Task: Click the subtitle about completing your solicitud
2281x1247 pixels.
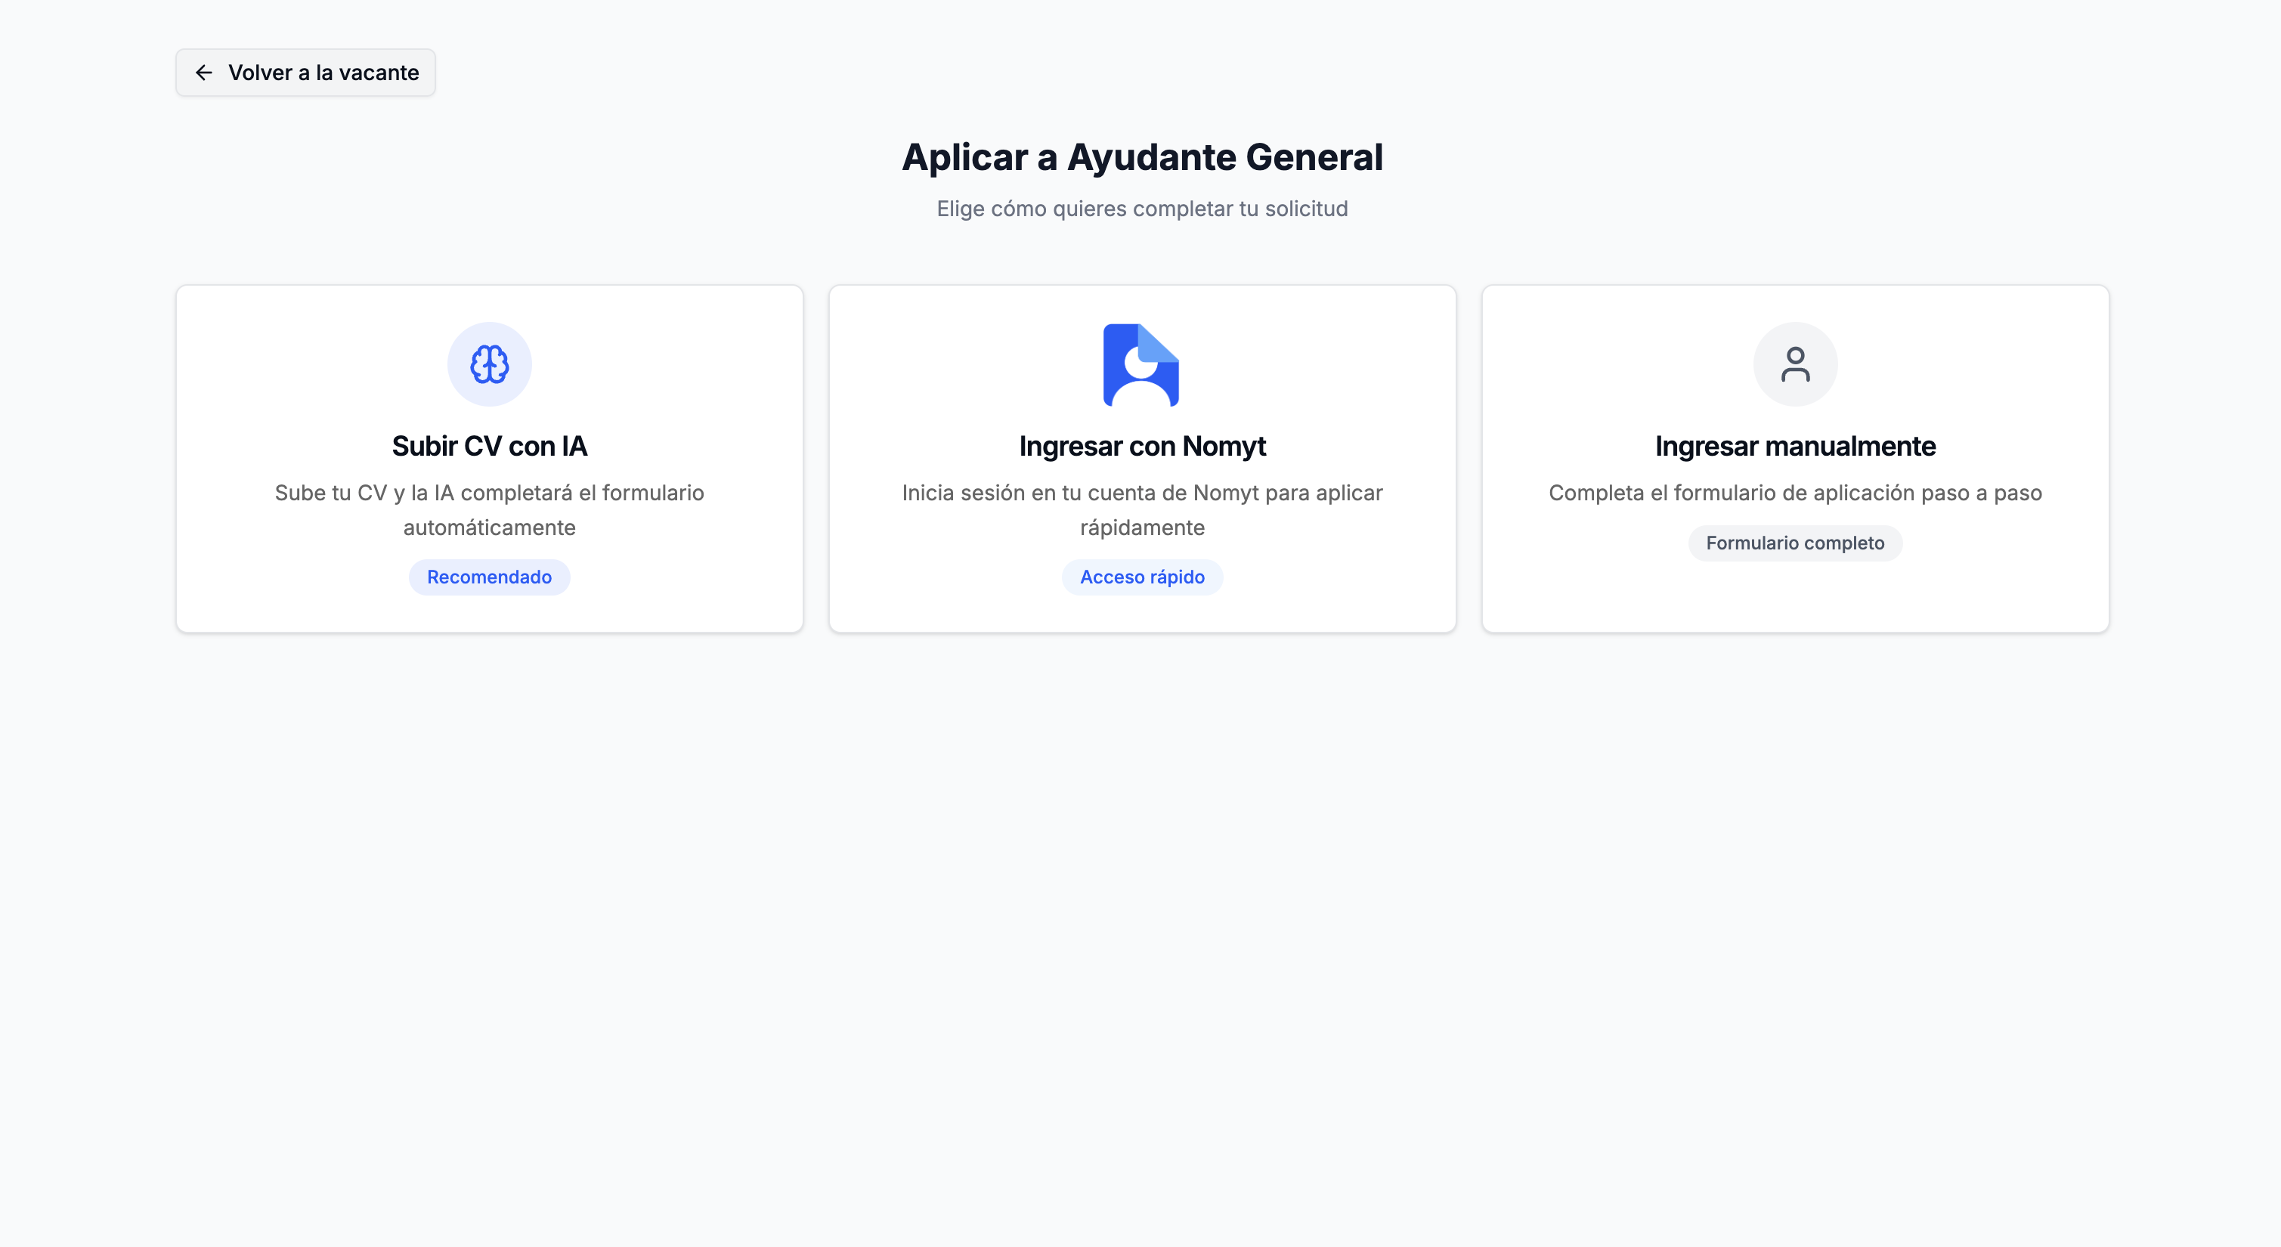Action: pyautogui.click(x=1142, y=208)
